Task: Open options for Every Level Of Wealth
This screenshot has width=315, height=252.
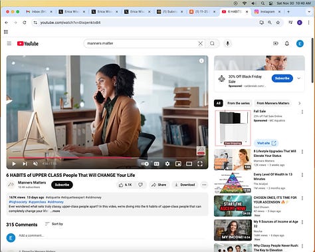Action: tap(302, 175)
